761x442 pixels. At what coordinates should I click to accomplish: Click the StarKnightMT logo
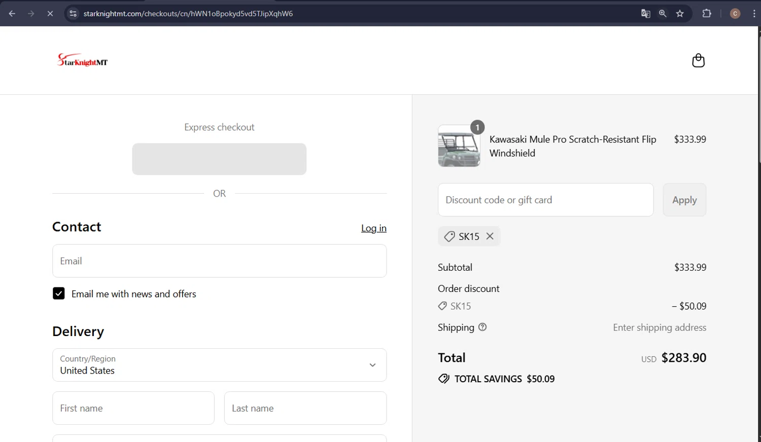(x=82, y=60)
